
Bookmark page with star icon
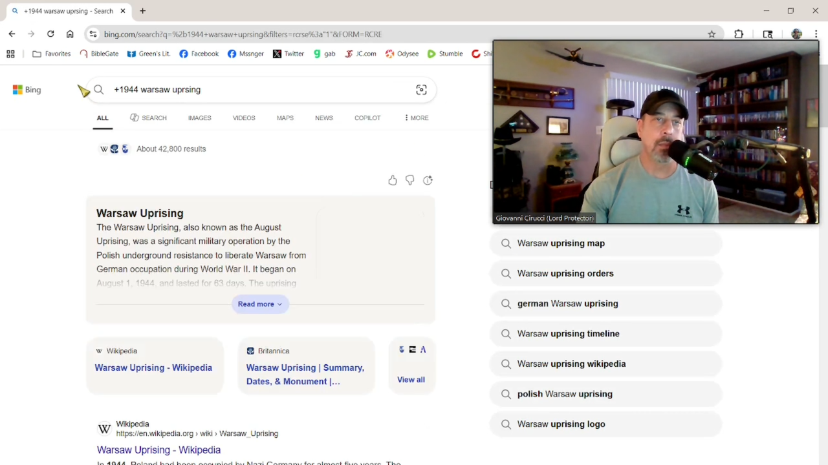point(712,34)
